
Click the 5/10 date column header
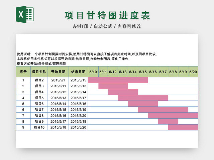[93, 72]
